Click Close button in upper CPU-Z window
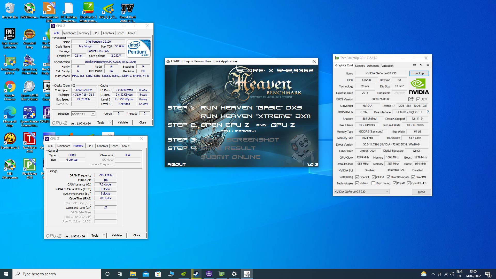Image resolution: width=496 pixels, height=279 pixels. click(143, 122)
